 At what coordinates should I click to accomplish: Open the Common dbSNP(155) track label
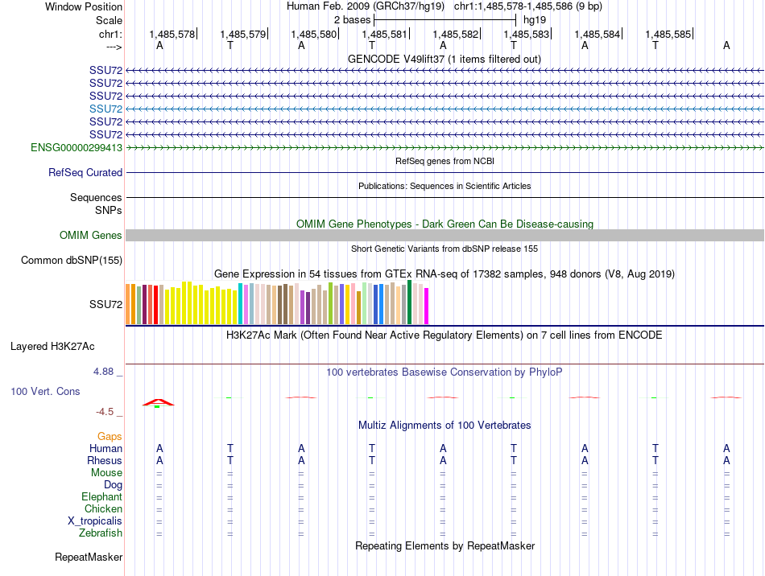(x=72, y=260)
